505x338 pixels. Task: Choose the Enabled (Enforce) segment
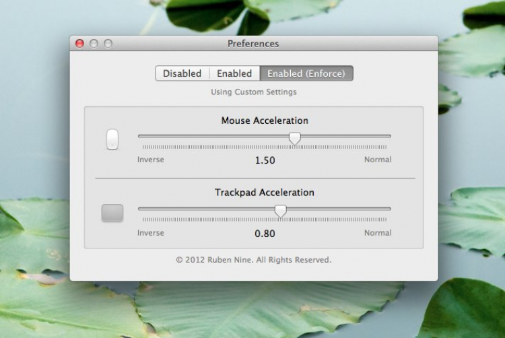(x=306, y=73)
